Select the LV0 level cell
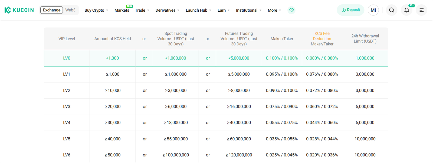Viewport: 433px width, 163px height. coord(67,58)
